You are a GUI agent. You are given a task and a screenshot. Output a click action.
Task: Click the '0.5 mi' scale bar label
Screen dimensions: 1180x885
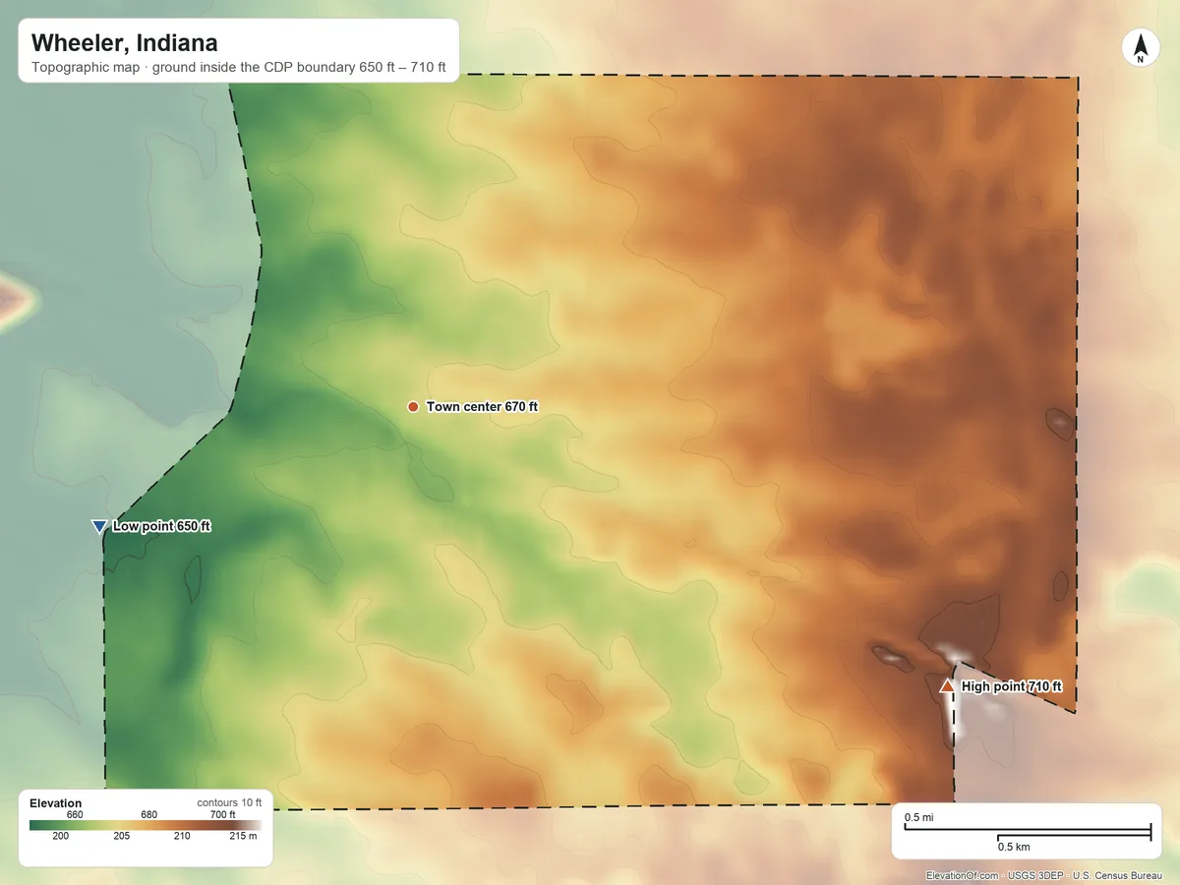(920, 817)
